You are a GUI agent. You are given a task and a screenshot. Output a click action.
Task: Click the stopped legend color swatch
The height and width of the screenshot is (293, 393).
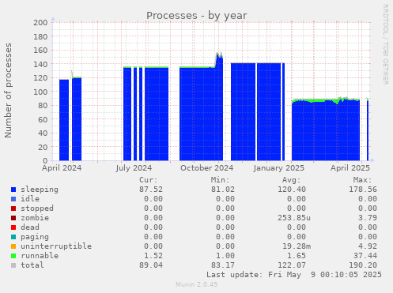pyautogui.click(x=13, y=208)
